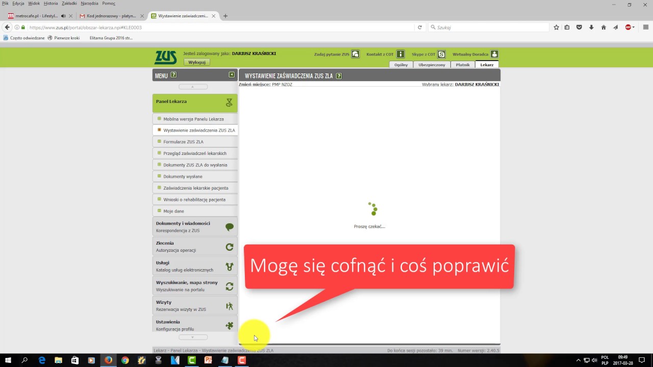
Task: Go back in the browser
Action: click(x=7, y=28)
